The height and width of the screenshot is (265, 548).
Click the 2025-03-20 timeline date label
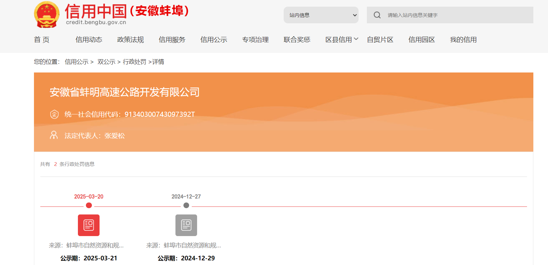pyautogui.click(x=89, y=197)
